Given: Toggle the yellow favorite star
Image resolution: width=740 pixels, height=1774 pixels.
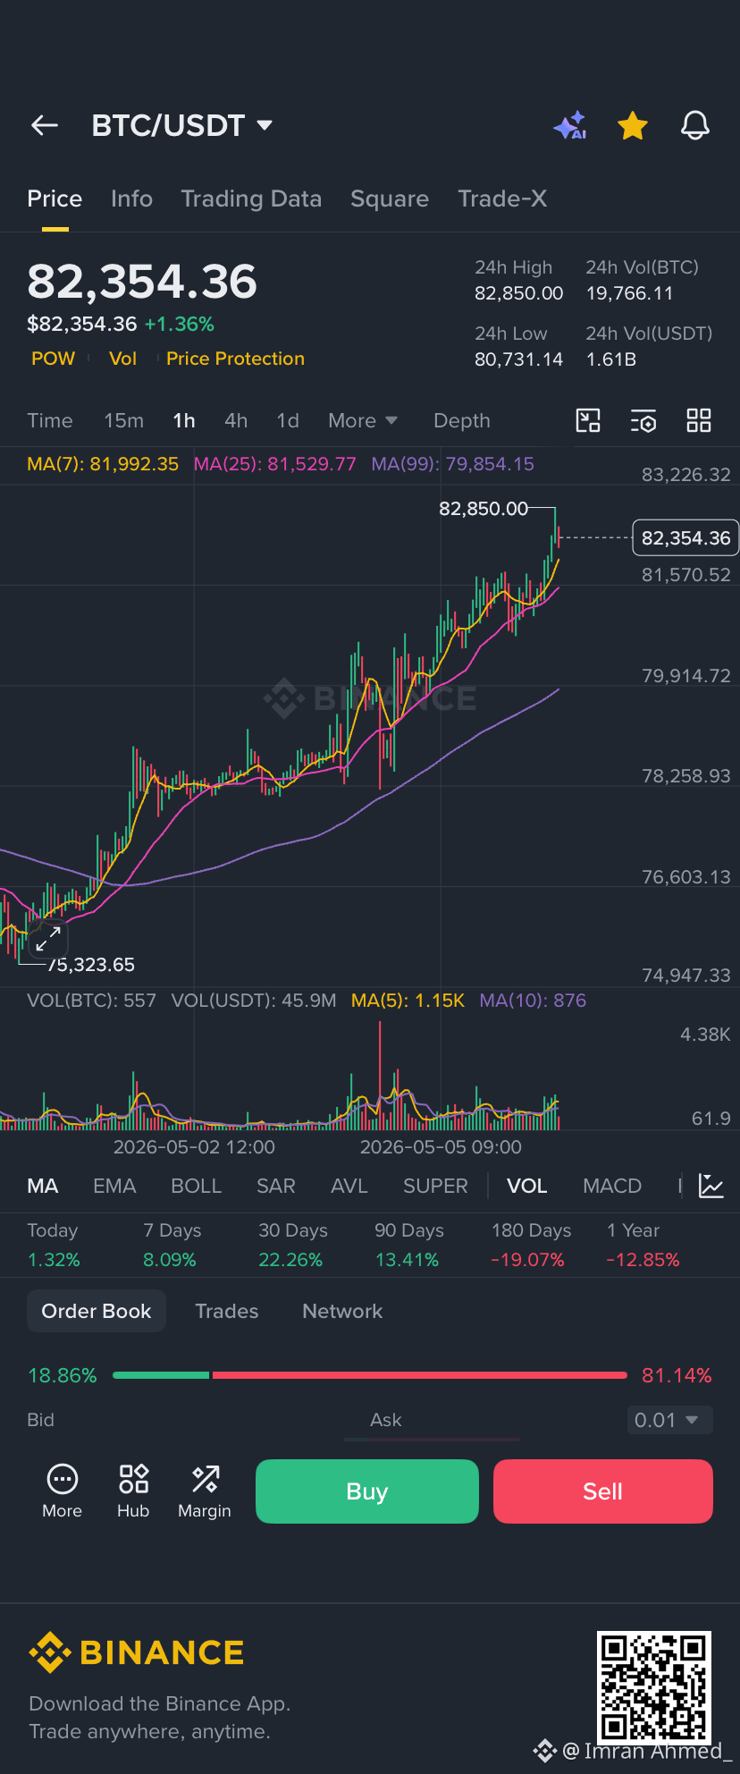Looking at the screenshot, I should tap(633, 126).
